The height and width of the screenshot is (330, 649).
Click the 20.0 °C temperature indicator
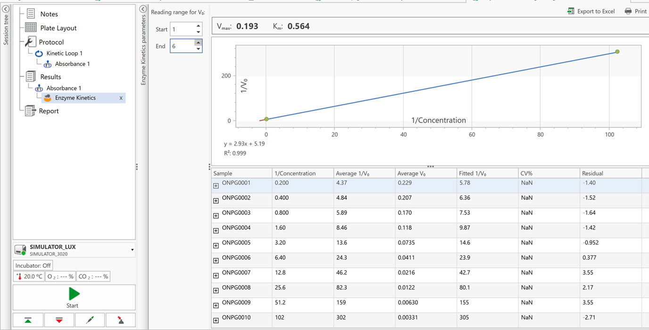point(29,277)
